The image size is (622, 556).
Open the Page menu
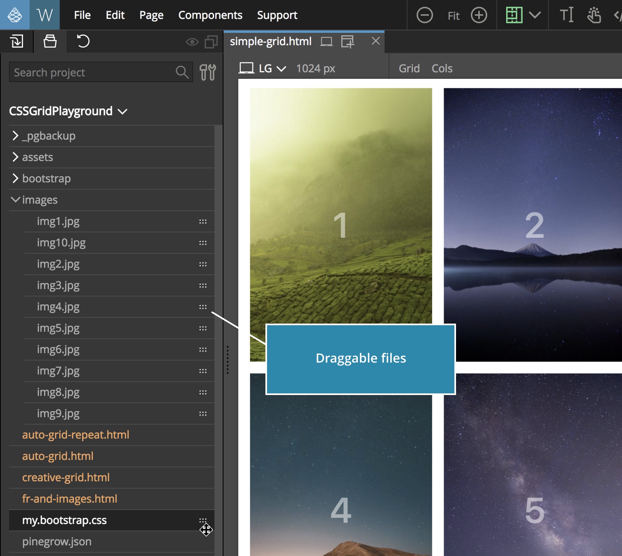click(151, 15)
